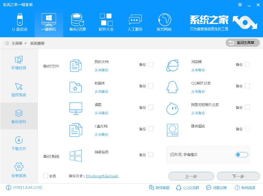Click the VER[11.5.44.1230] version text
This screenshot has height=196, width=263.
28,187
